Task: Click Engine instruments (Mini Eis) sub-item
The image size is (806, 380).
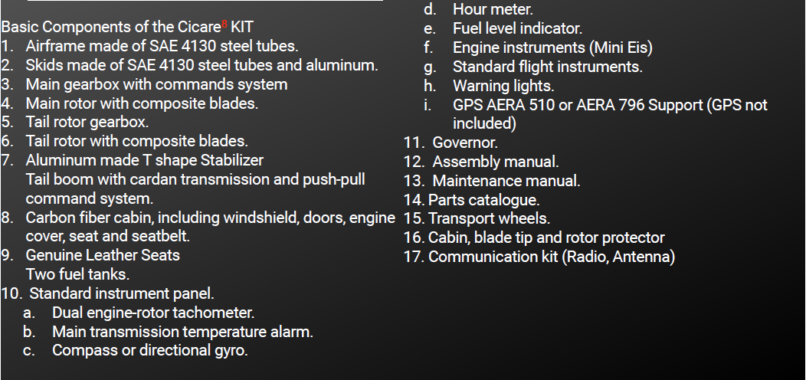Action: 552,47
